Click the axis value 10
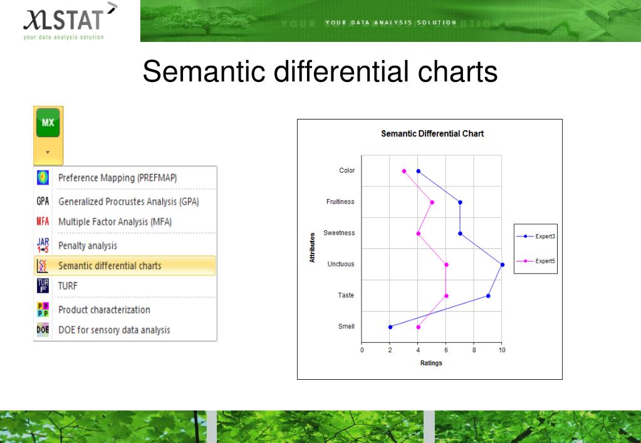This screenshot has width=641, height=443. pyautogui.click(x=502, y=350)
